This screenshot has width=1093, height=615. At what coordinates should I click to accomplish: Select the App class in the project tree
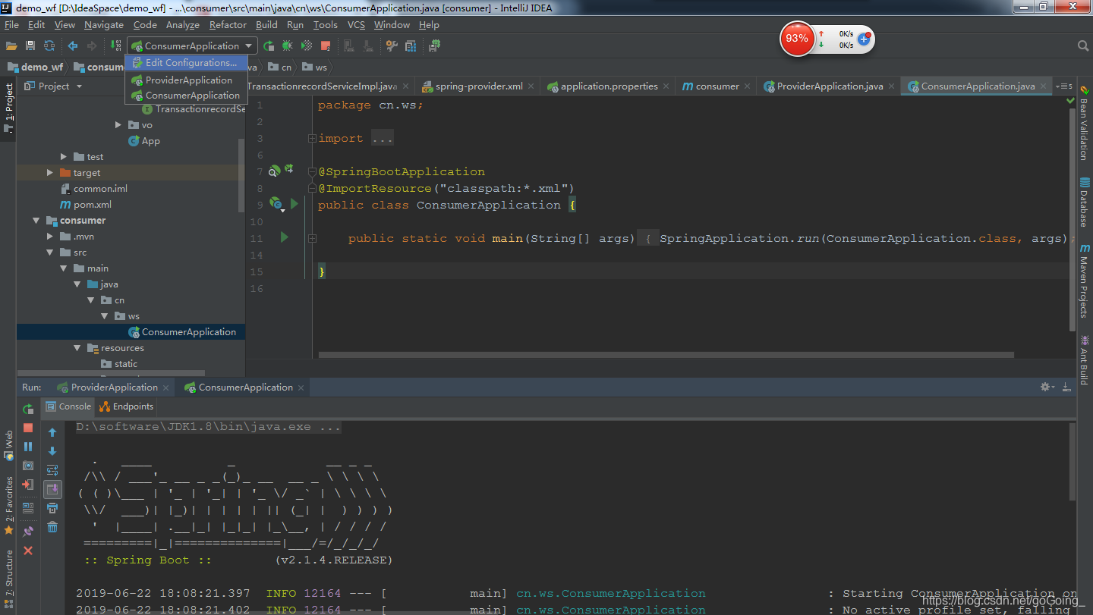[144, 141]
